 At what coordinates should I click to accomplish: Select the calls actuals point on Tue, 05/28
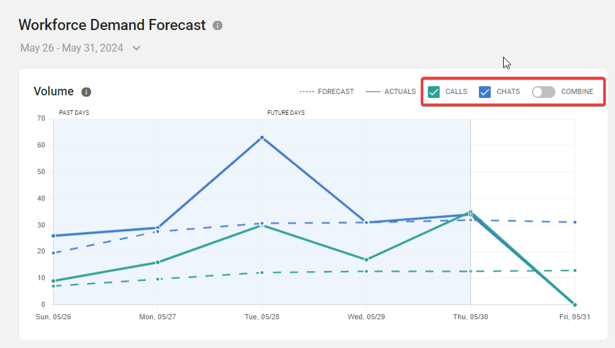[262, 225]
